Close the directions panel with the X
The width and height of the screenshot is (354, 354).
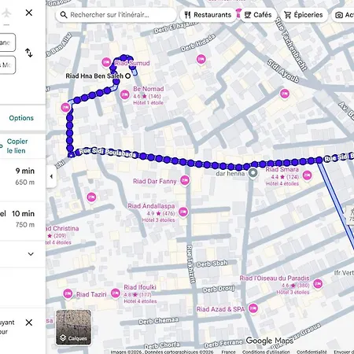point(29,13)
